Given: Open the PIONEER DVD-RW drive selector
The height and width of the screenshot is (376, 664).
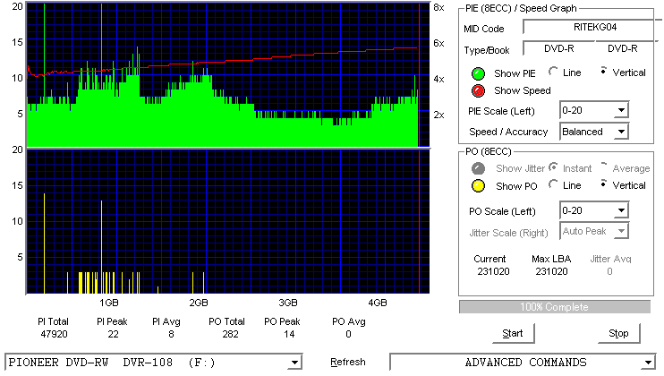Looking at the screenshot, I should pyautogui.click(x=153, y=363).
